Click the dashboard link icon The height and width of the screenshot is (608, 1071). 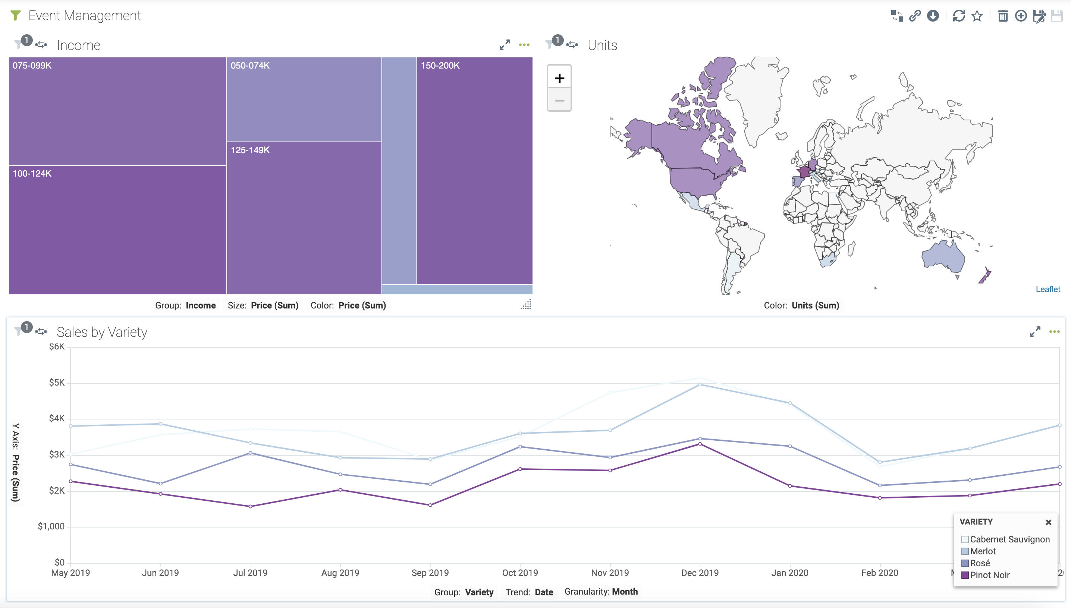pos(915,16)
